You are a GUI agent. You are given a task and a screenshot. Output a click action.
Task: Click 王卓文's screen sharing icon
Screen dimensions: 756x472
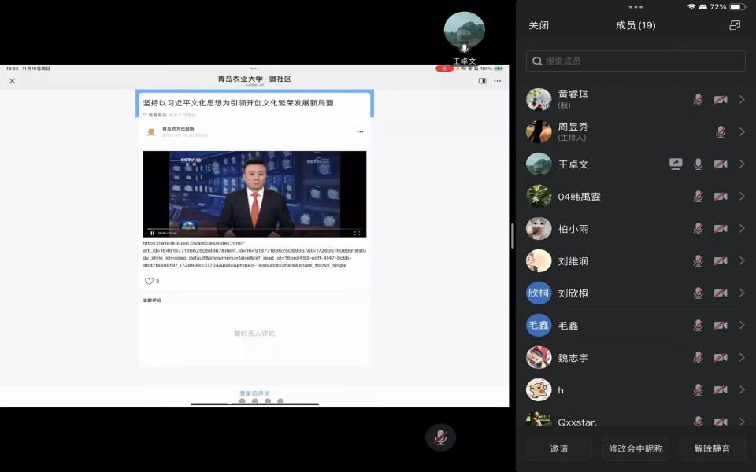coord(676,164)
